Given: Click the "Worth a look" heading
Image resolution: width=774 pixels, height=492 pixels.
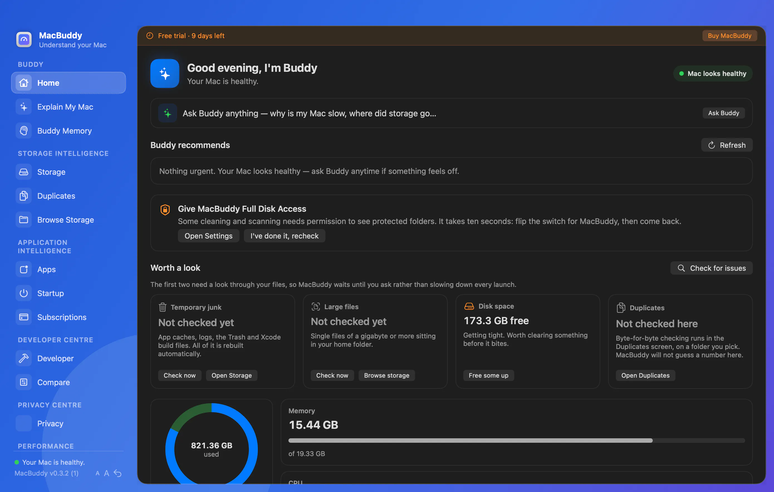Looking at the screenshot, I should click(x=175, y=268).
